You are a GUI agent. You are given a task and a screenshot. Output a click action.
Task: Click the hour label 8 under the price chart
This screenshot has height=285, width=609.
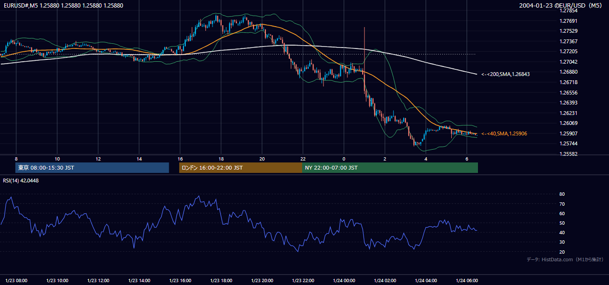pyautogui.click(x=16, y=159)
